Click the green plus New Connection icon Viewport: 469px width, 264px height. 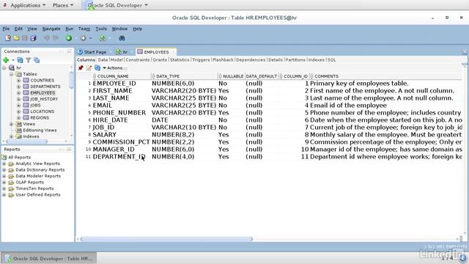pyautogui.click(x=6, y=60)
